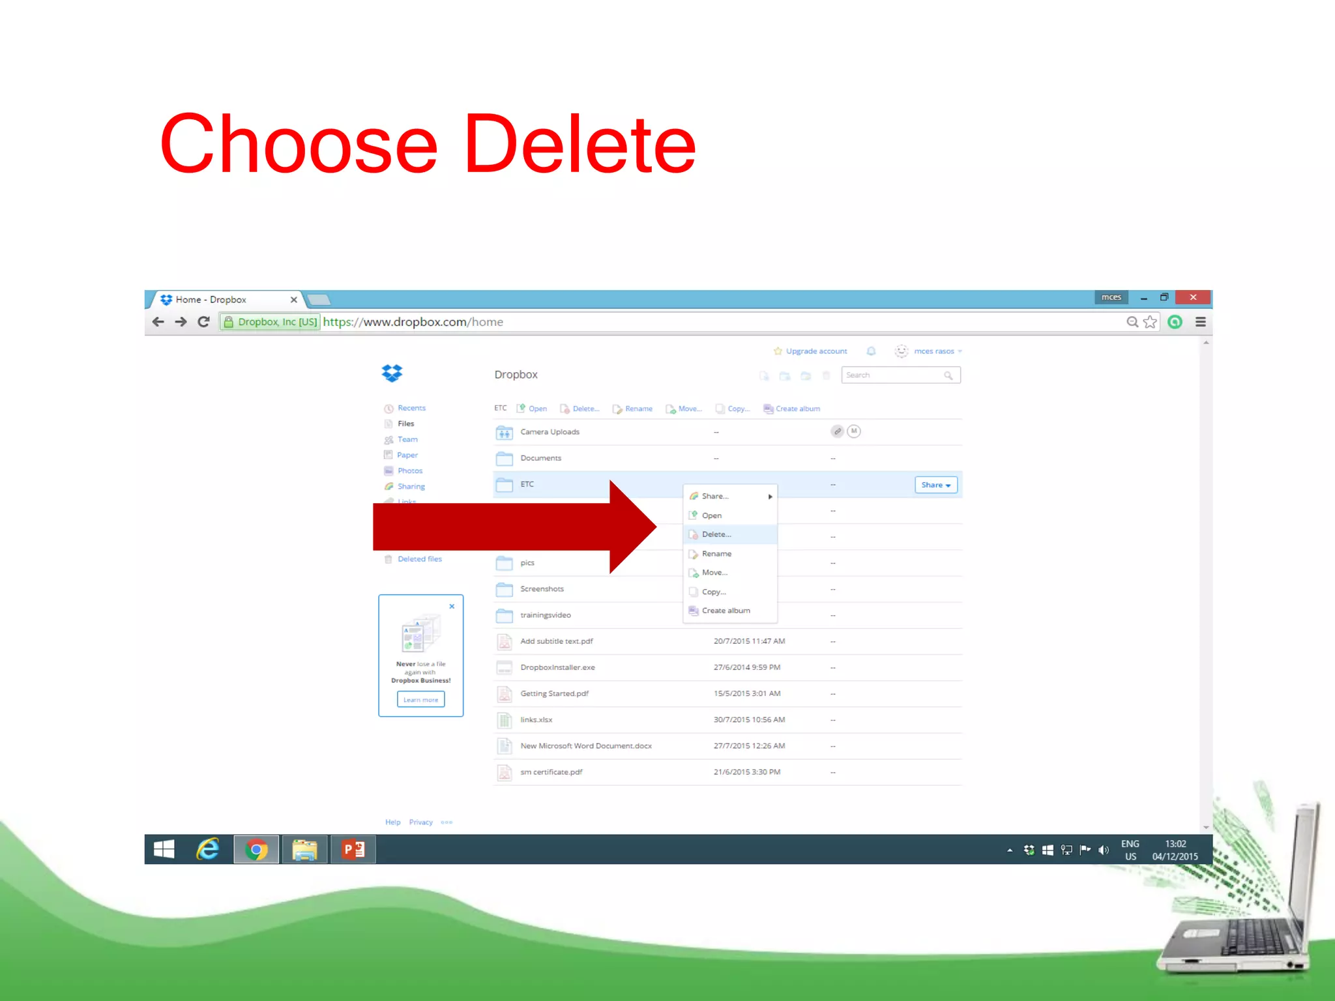1335x1001 pixels.
Task: Open Internet Explorer from the taskbar
Action: pyautogui.click(x=208, y=849)
